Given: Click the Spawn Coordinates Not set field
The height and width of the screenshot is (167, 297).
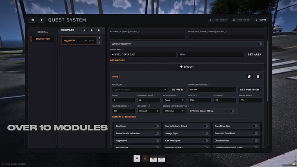Looking at the screenshot, I should pyautogui.click(x=212, y=90).
